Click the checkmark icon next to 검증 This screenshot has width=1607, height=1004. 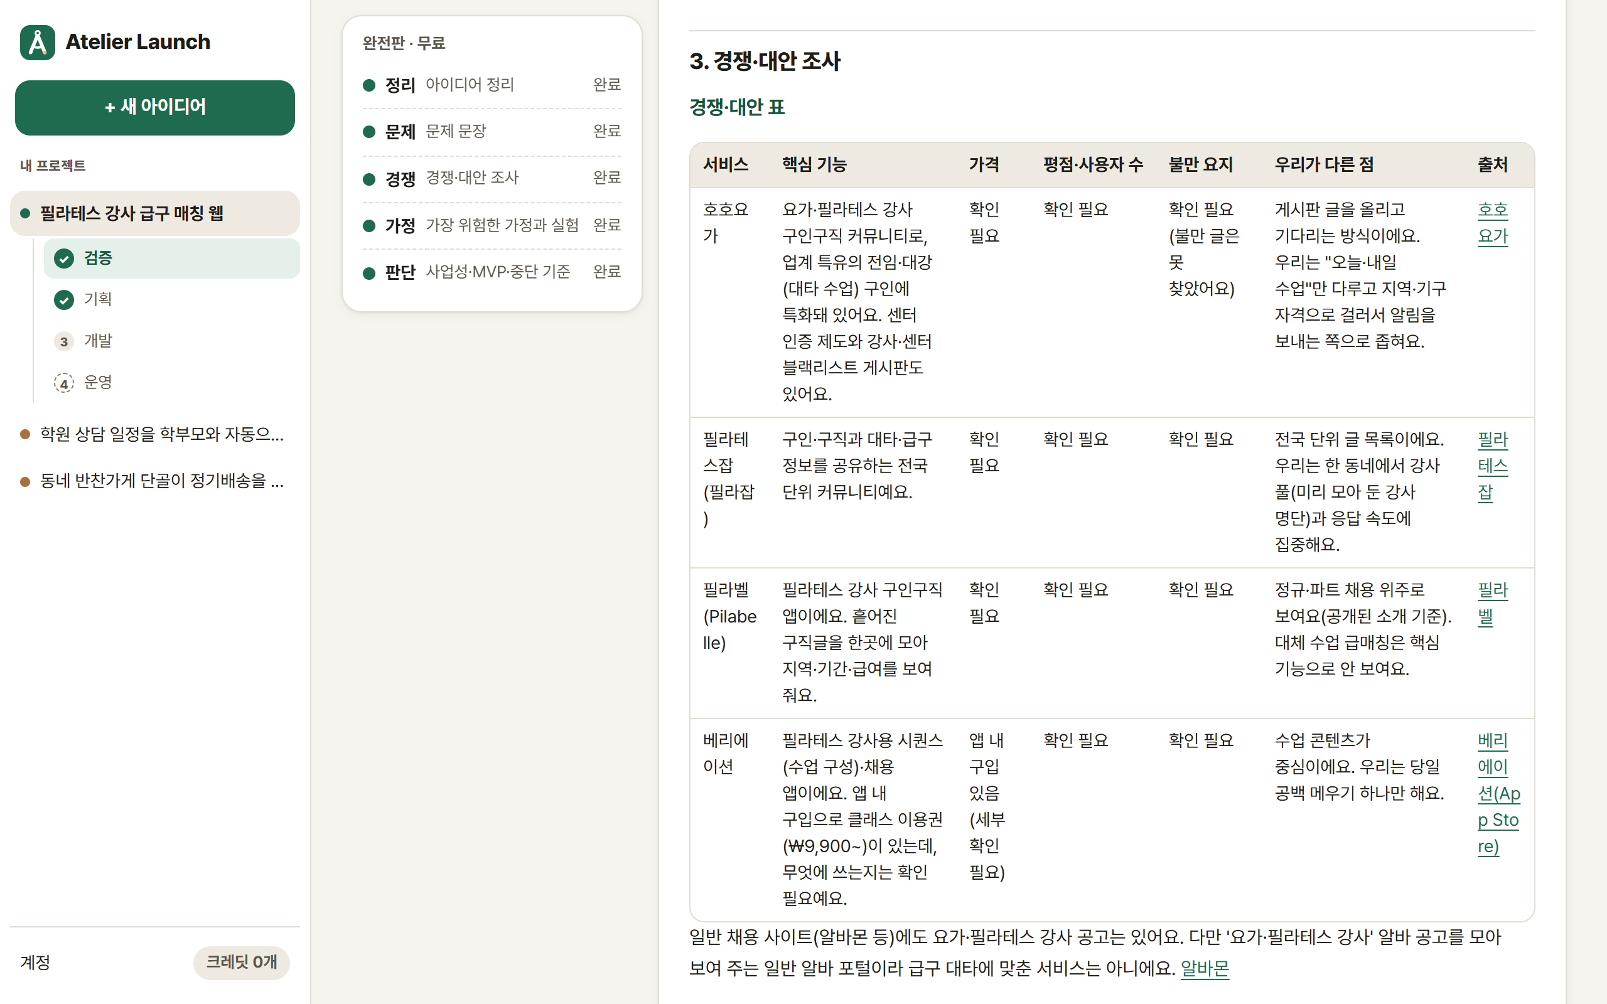tap(64, 259)
